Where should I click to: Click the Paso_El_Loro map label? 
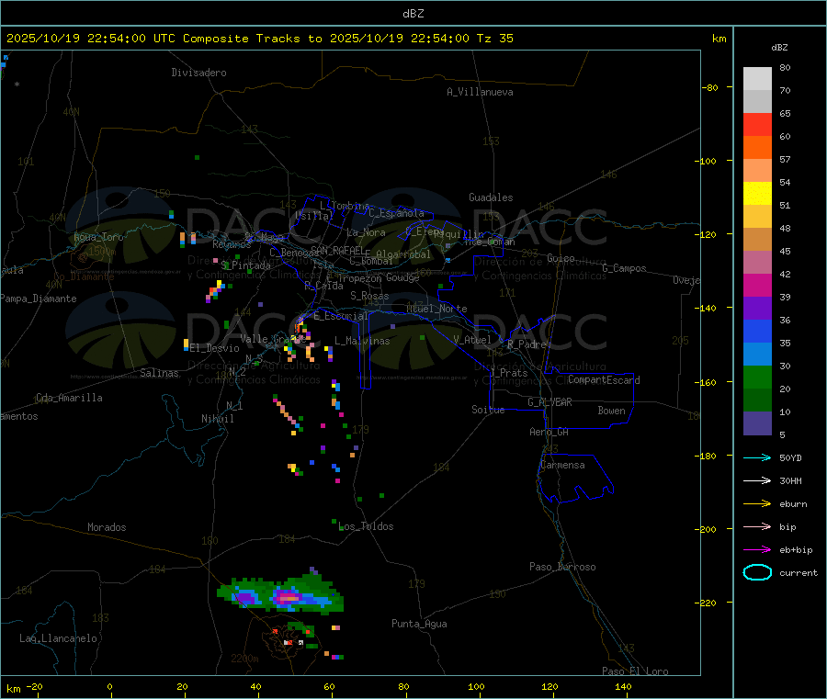[636, 671]
